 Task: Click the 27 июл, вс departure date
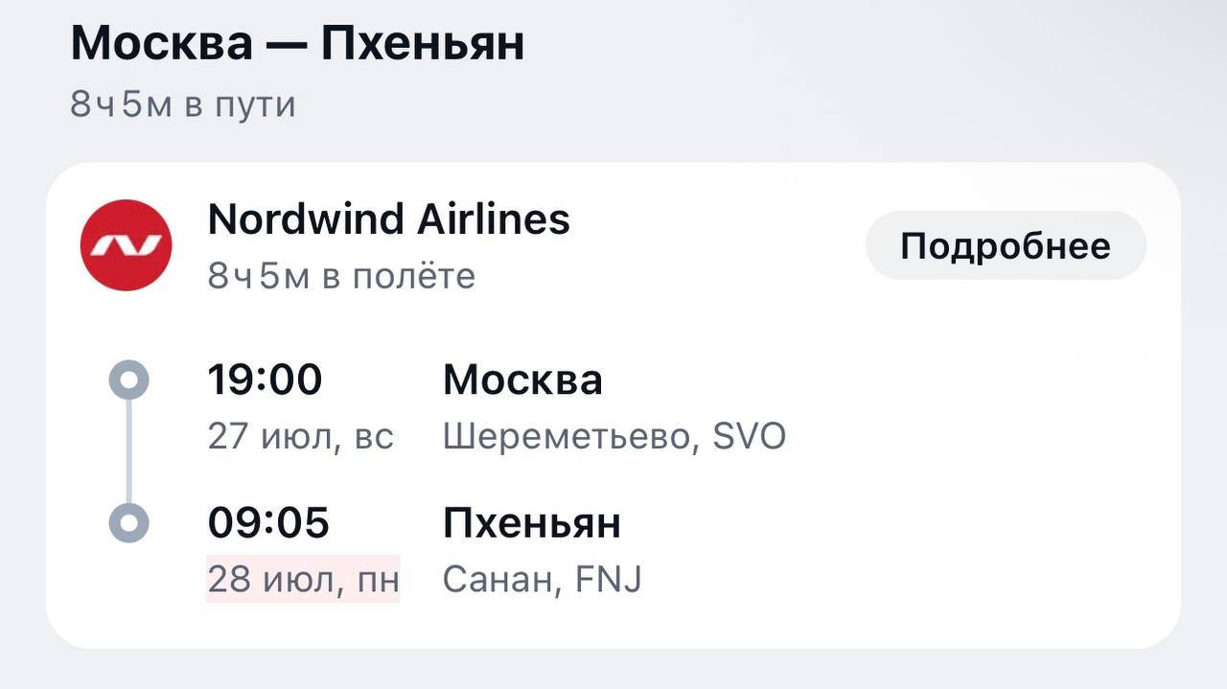301,437
